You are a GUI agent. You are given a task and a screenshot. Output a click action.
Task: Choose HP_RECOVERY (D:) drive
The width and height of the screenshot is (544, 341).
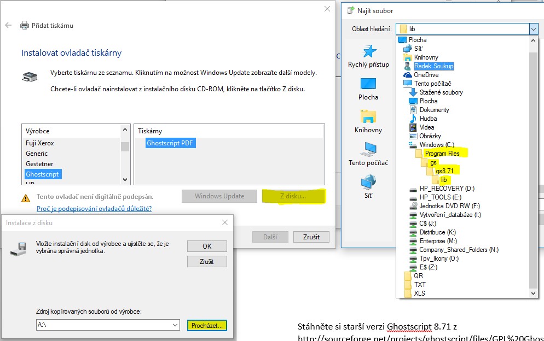tap(447, 189)
